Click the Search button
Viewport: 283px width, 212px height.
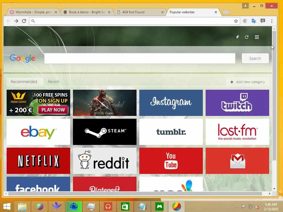(x=255, y=59)
